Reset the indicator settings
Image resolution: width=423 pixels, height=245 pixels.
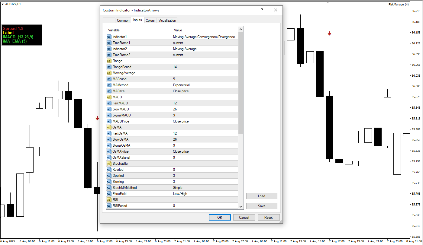269,217
